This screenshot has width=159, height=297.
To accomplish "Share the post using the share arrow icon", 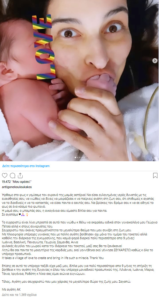I will [x=20, y=176].
